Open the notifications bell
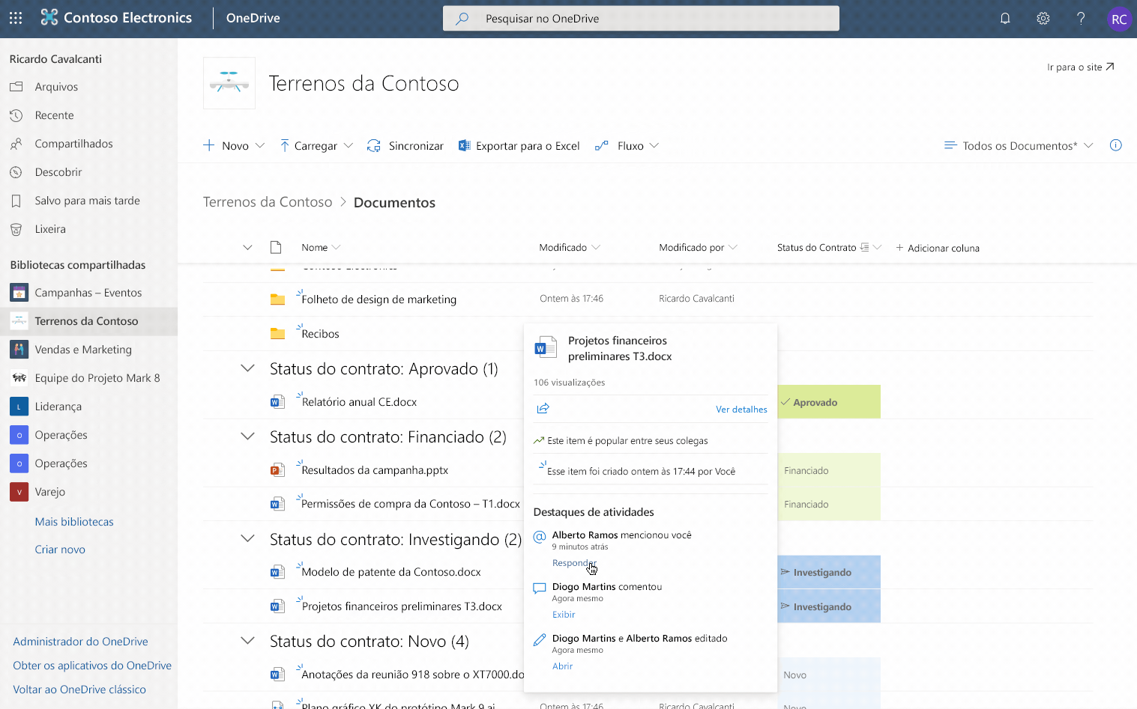The width and height of the screenshot is (1137, 709). pos(1005,18)
